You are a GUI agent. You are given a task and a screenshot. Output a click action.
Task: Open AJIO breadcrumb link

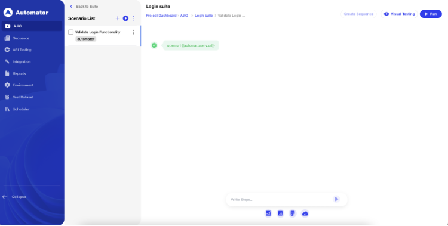184,16
